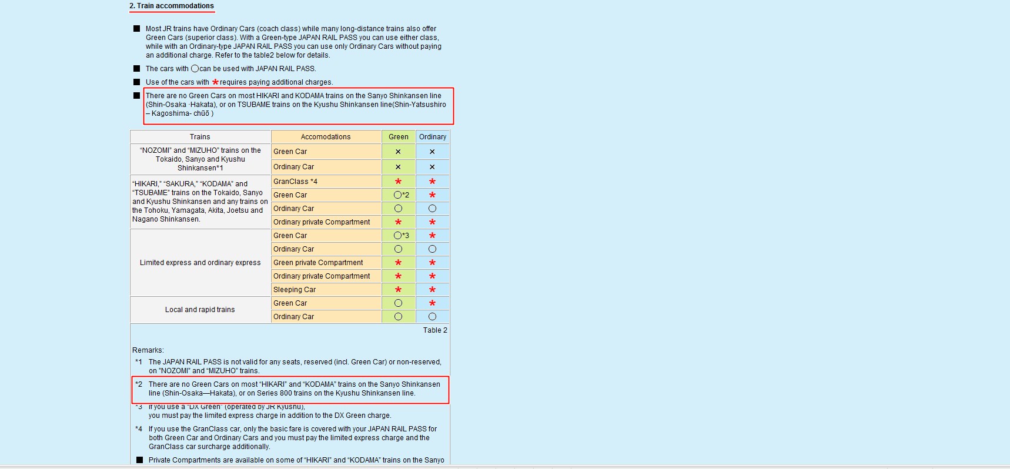This screenshot has height=469, width=1010.
Task: Click the "Green private Compartment" cell
Action: click(x=326, y=263)
